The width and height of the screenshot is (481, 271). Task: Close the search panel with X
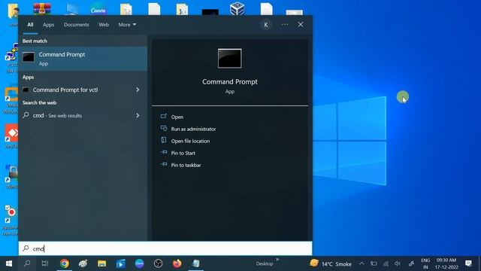click(x=301, y=25)
